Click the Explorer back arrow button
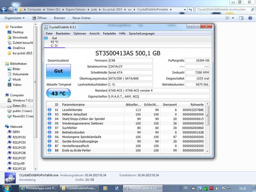This screenshot has height=192, width=256. (4, 10)
